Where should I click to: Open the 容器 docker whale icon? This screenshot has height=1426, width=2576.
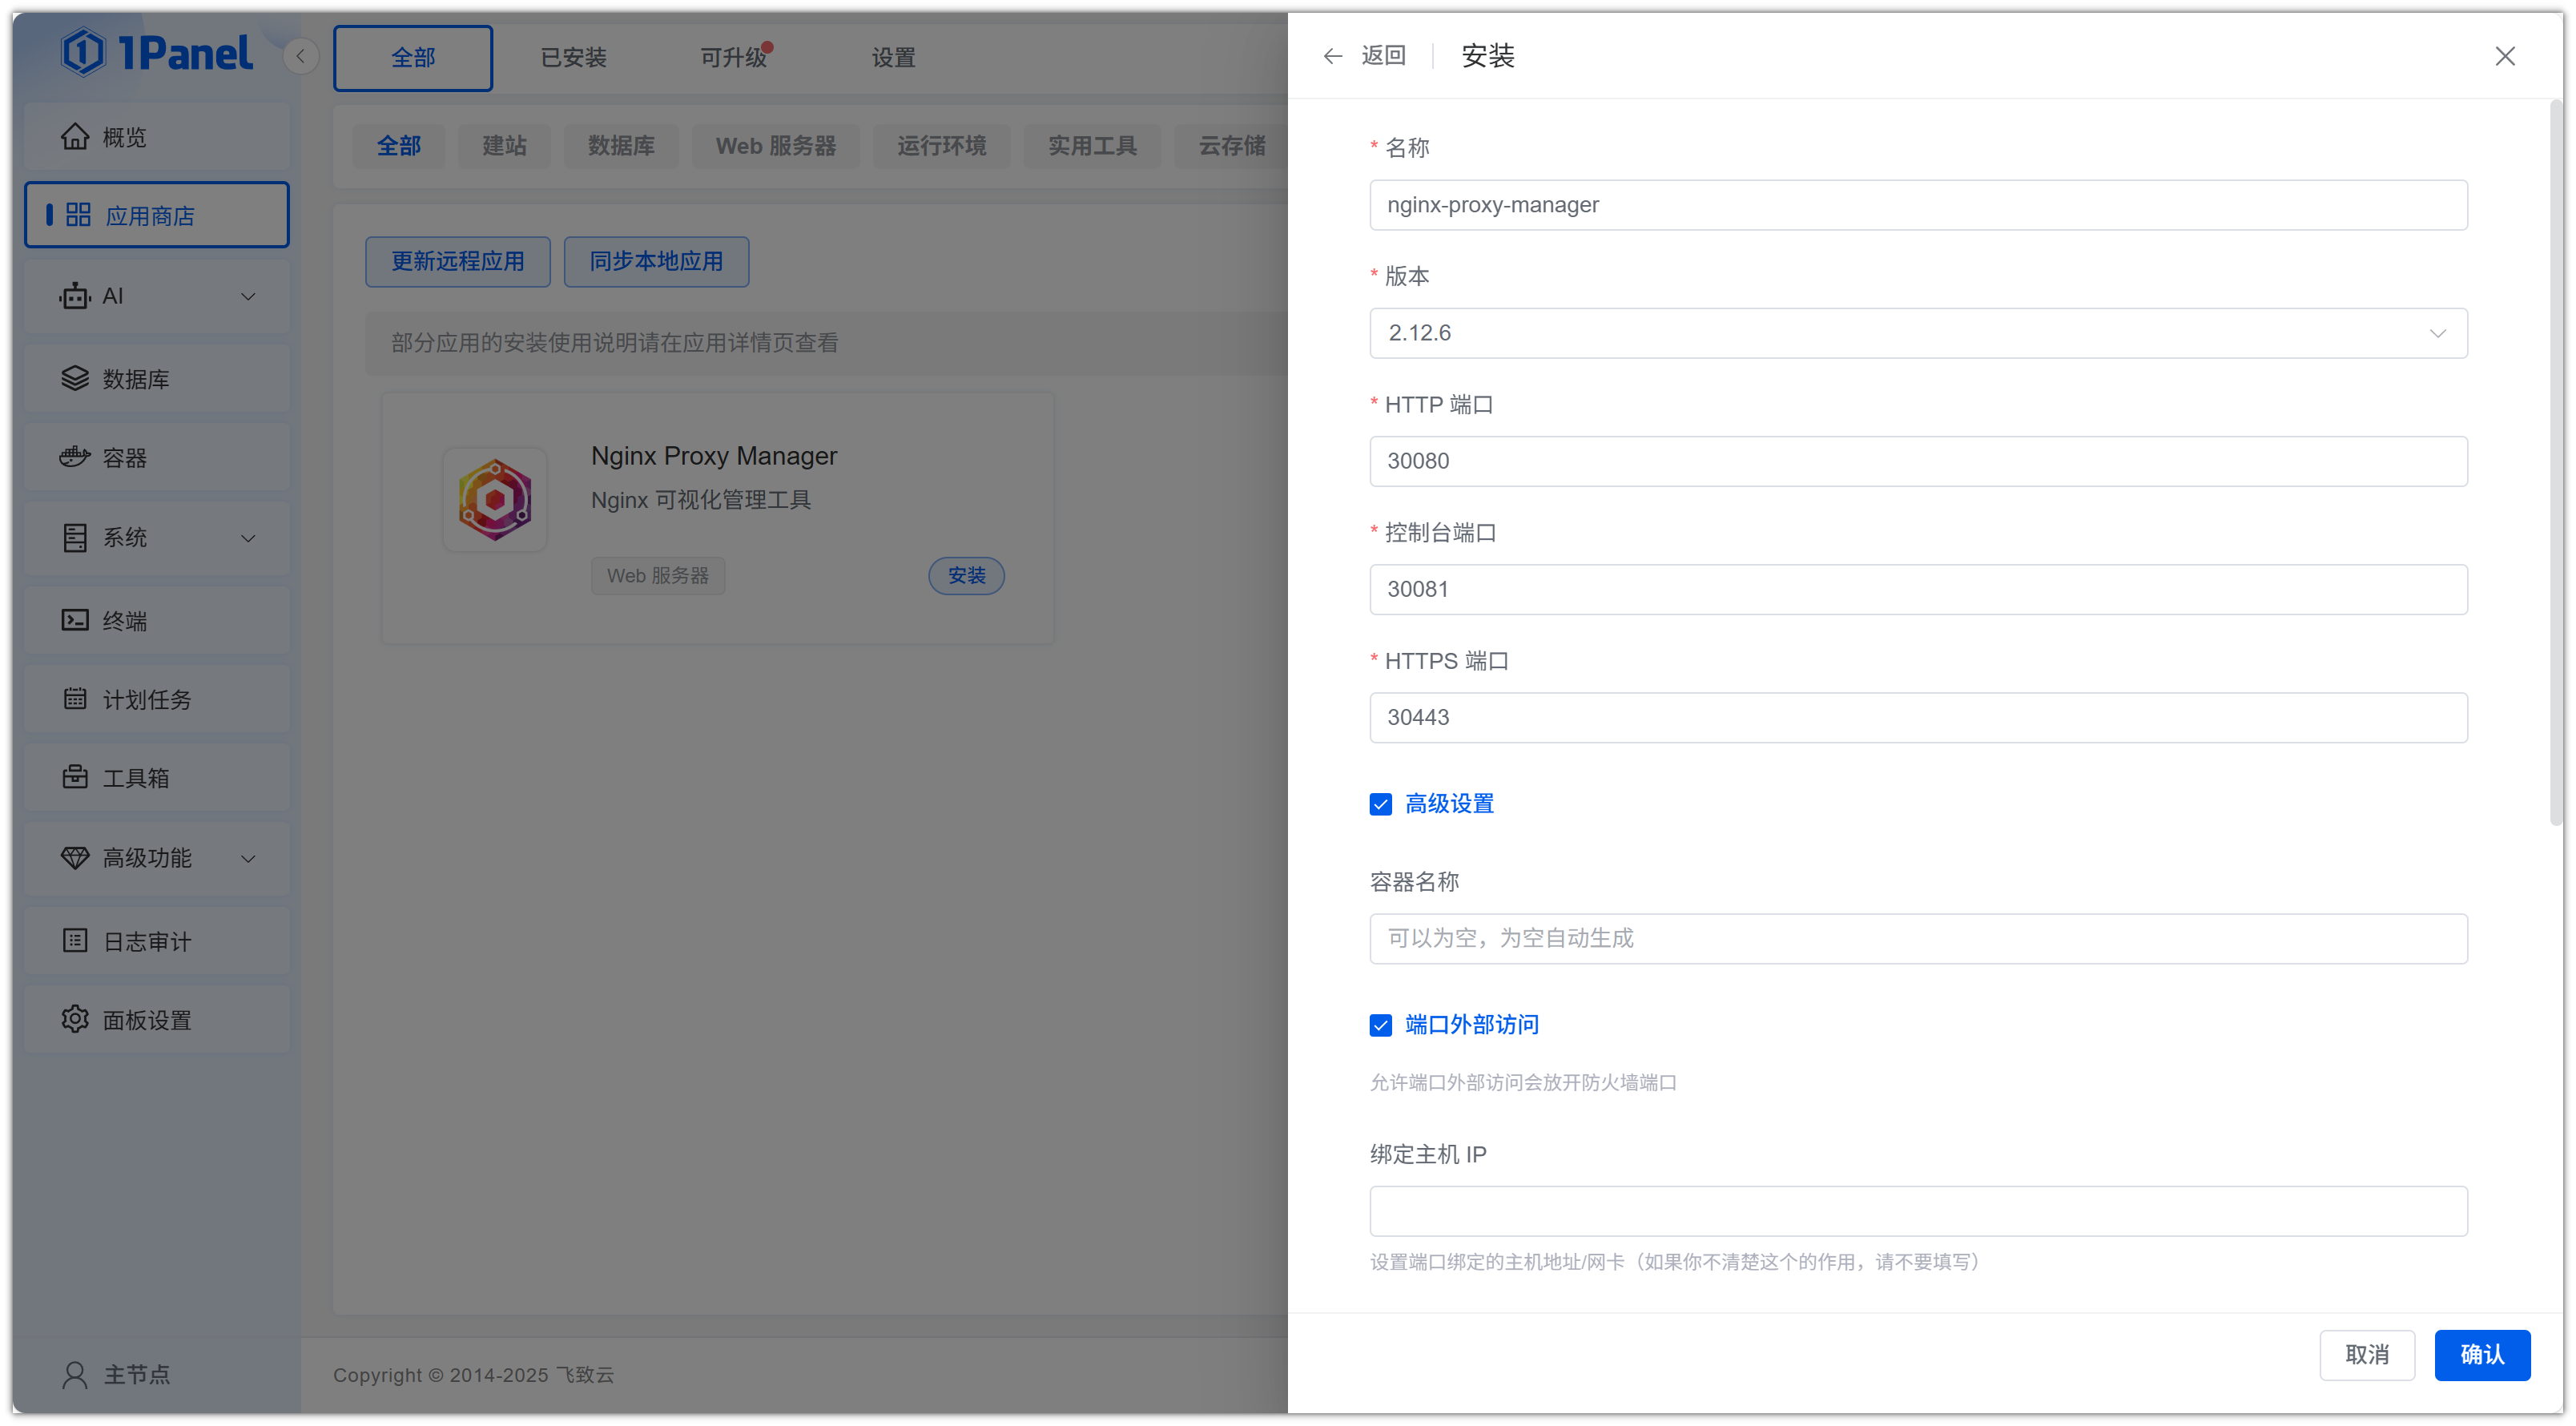[x=75, y=457]
